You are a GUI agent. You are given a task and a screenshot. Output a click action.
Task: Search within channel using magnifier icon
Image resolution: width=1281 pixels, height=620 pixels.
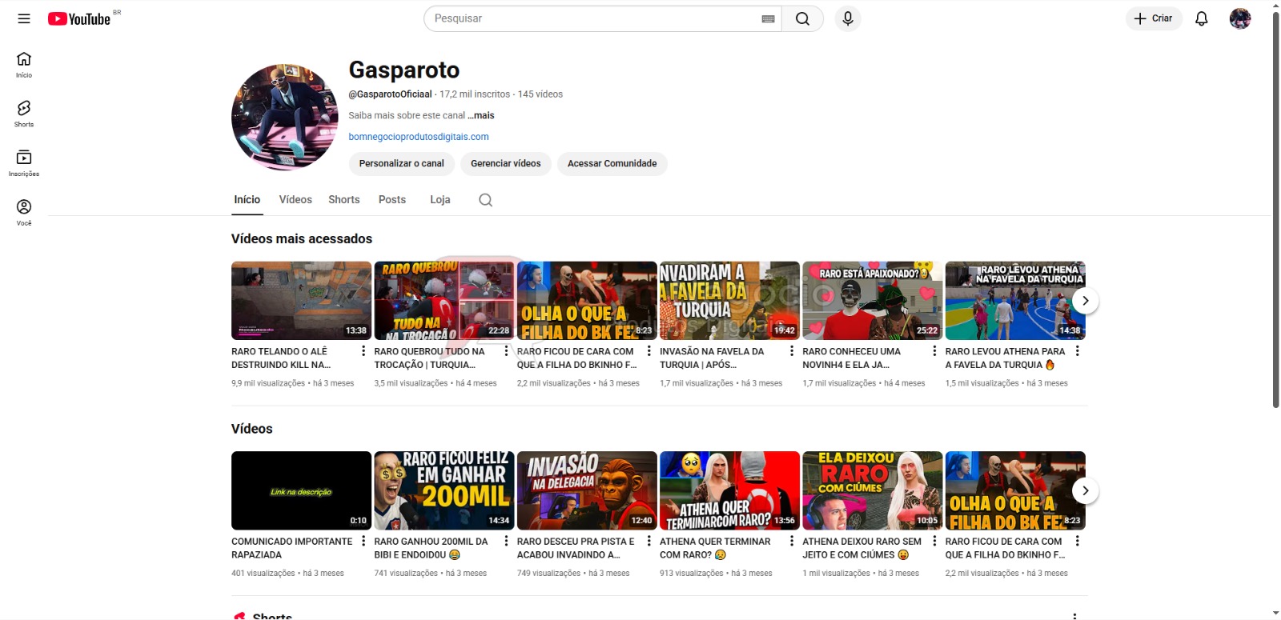pos(485,200)
